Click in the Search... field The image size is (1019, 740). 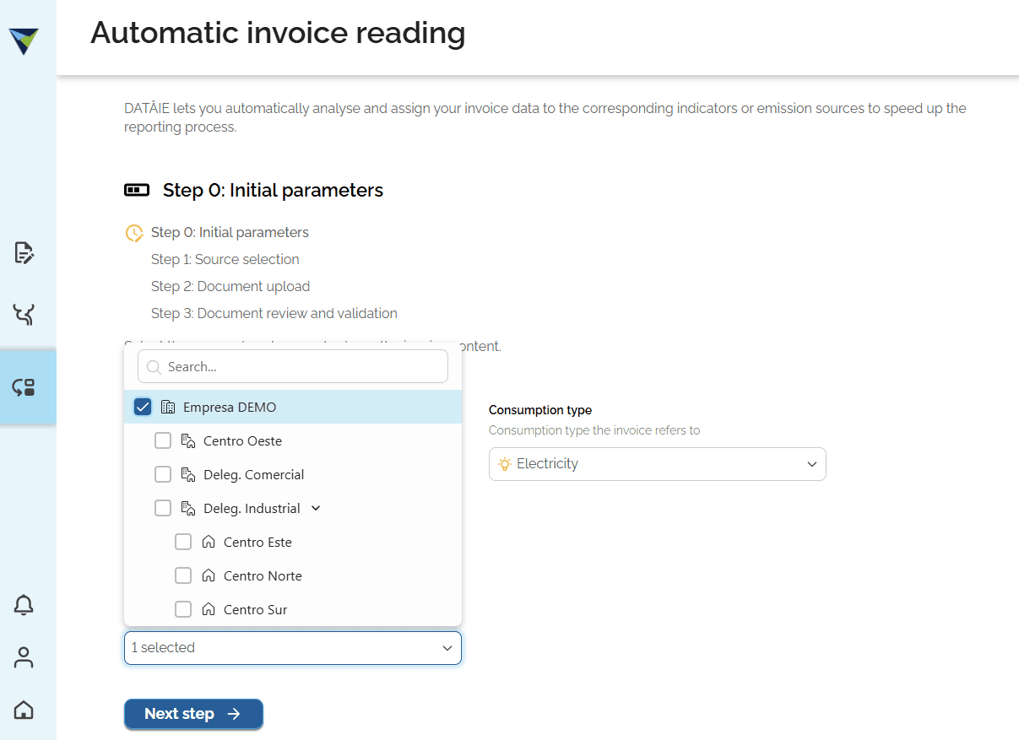point(292,367)
